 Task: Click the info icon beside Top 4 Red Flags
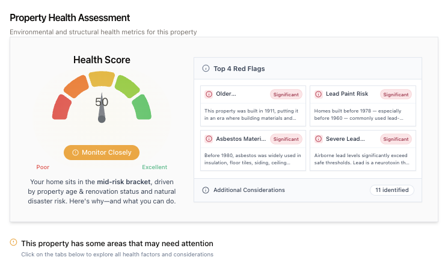[x=206, y=69]
